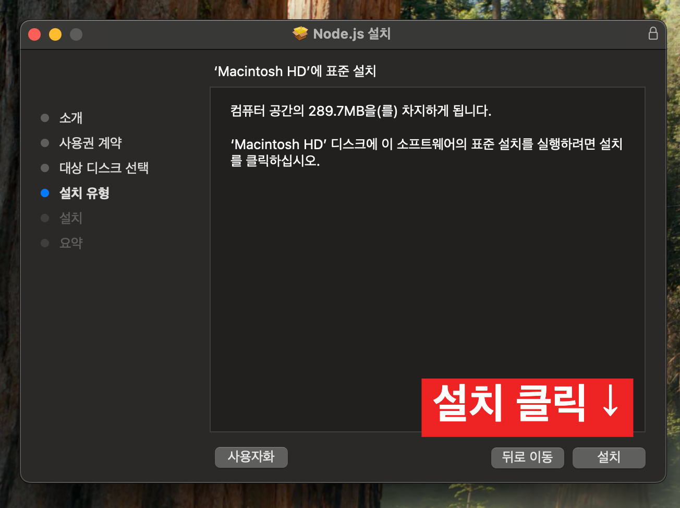The image size is (680, 508).
Task: Click the lock icon in title bar
Action: pyautogui.click(x=653, y=33)
